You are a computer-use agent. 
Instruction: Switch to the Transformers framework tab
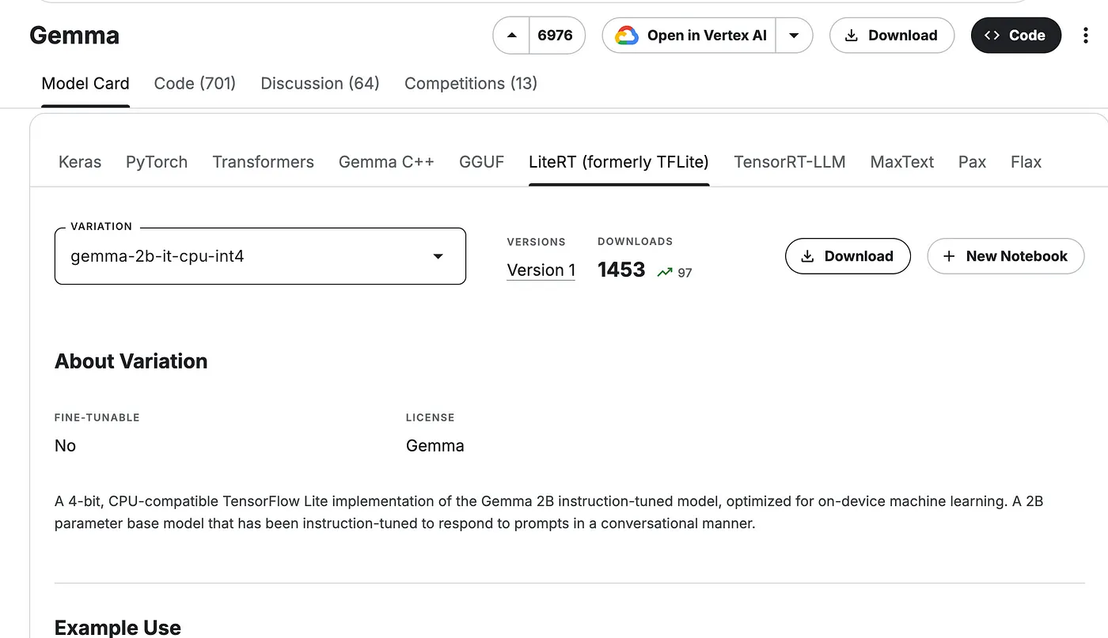coord(263,162)
